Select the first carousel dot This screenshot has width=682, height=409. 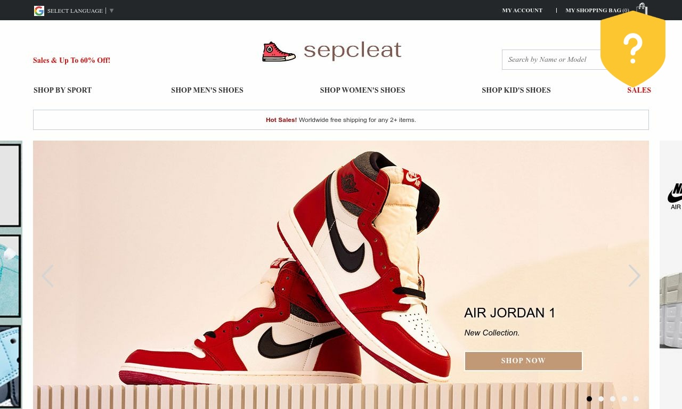[x=589, y=399]
